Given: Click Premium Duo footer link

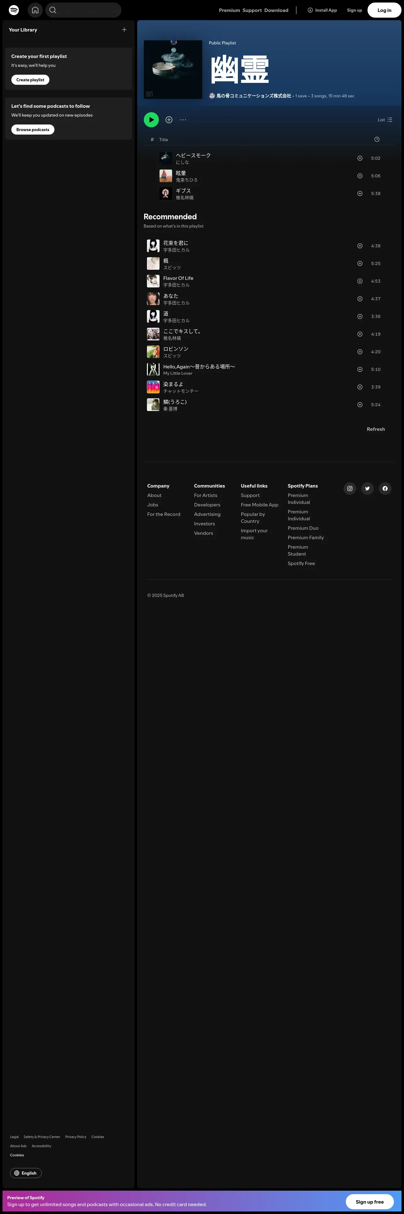Looking at the screenshot, I should point(303,528).
